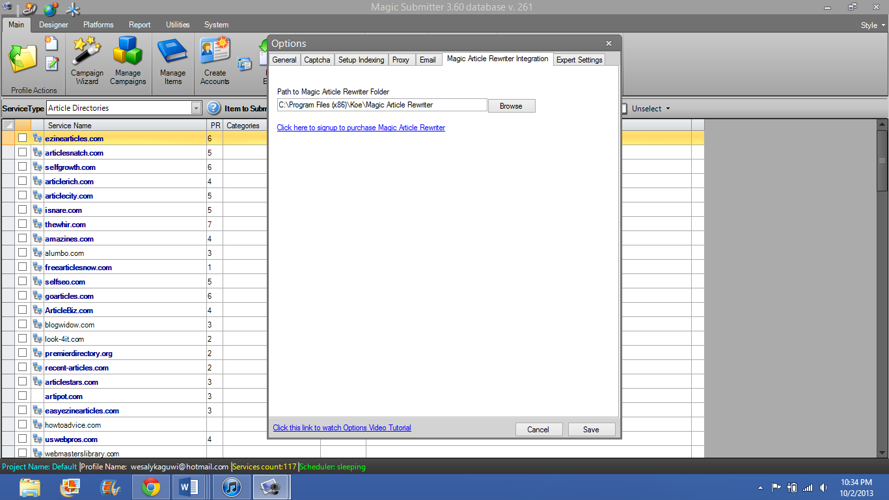Click Cancel in the Options dialog
This screenshot has width=889, height=500.
538,429
